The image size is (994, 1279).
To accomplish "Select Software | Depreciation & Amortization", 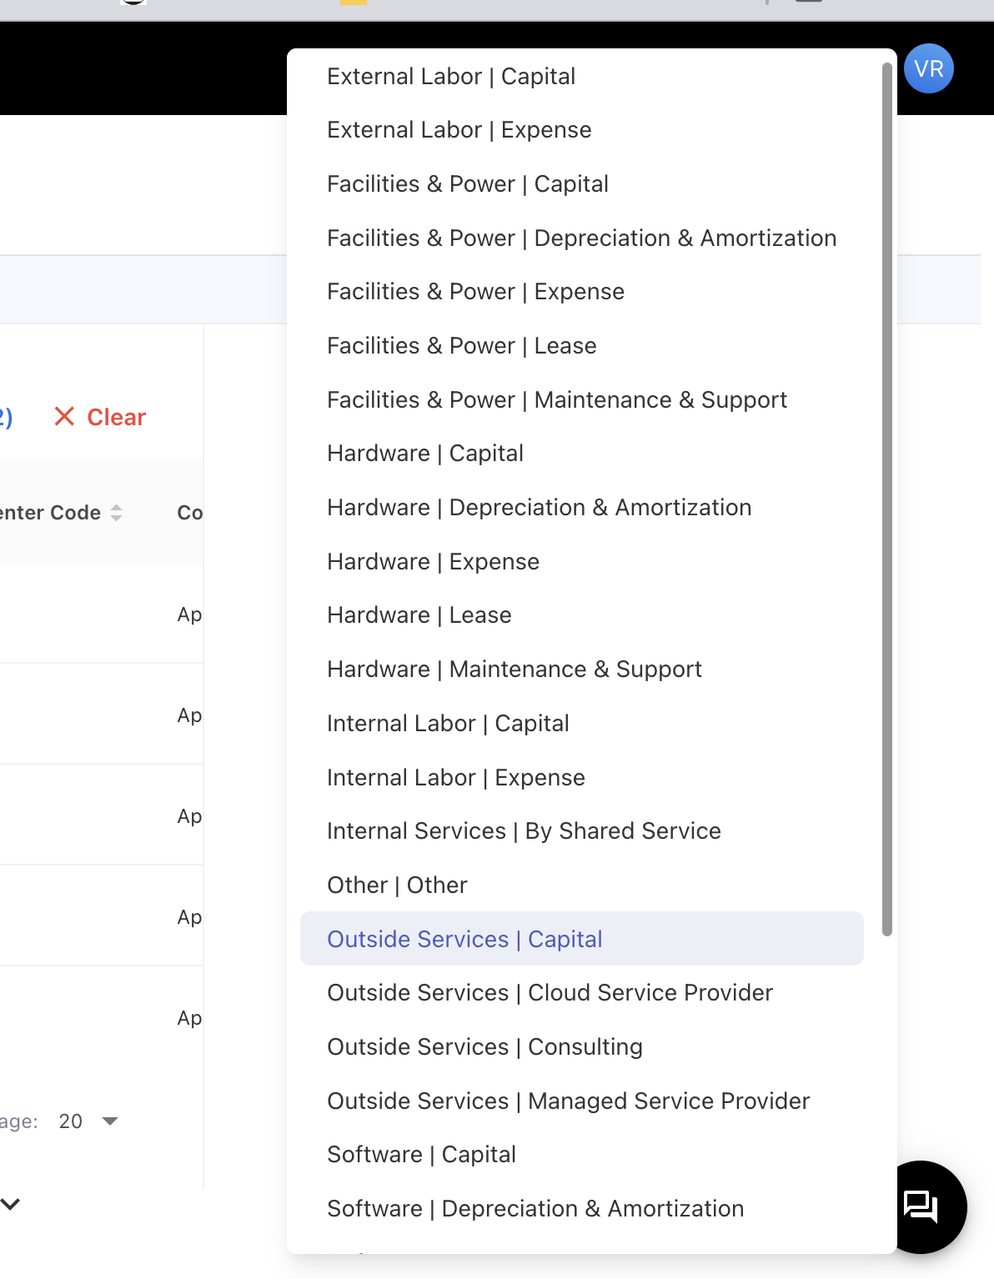I will pyautogui.click(x=535, y=1209).
